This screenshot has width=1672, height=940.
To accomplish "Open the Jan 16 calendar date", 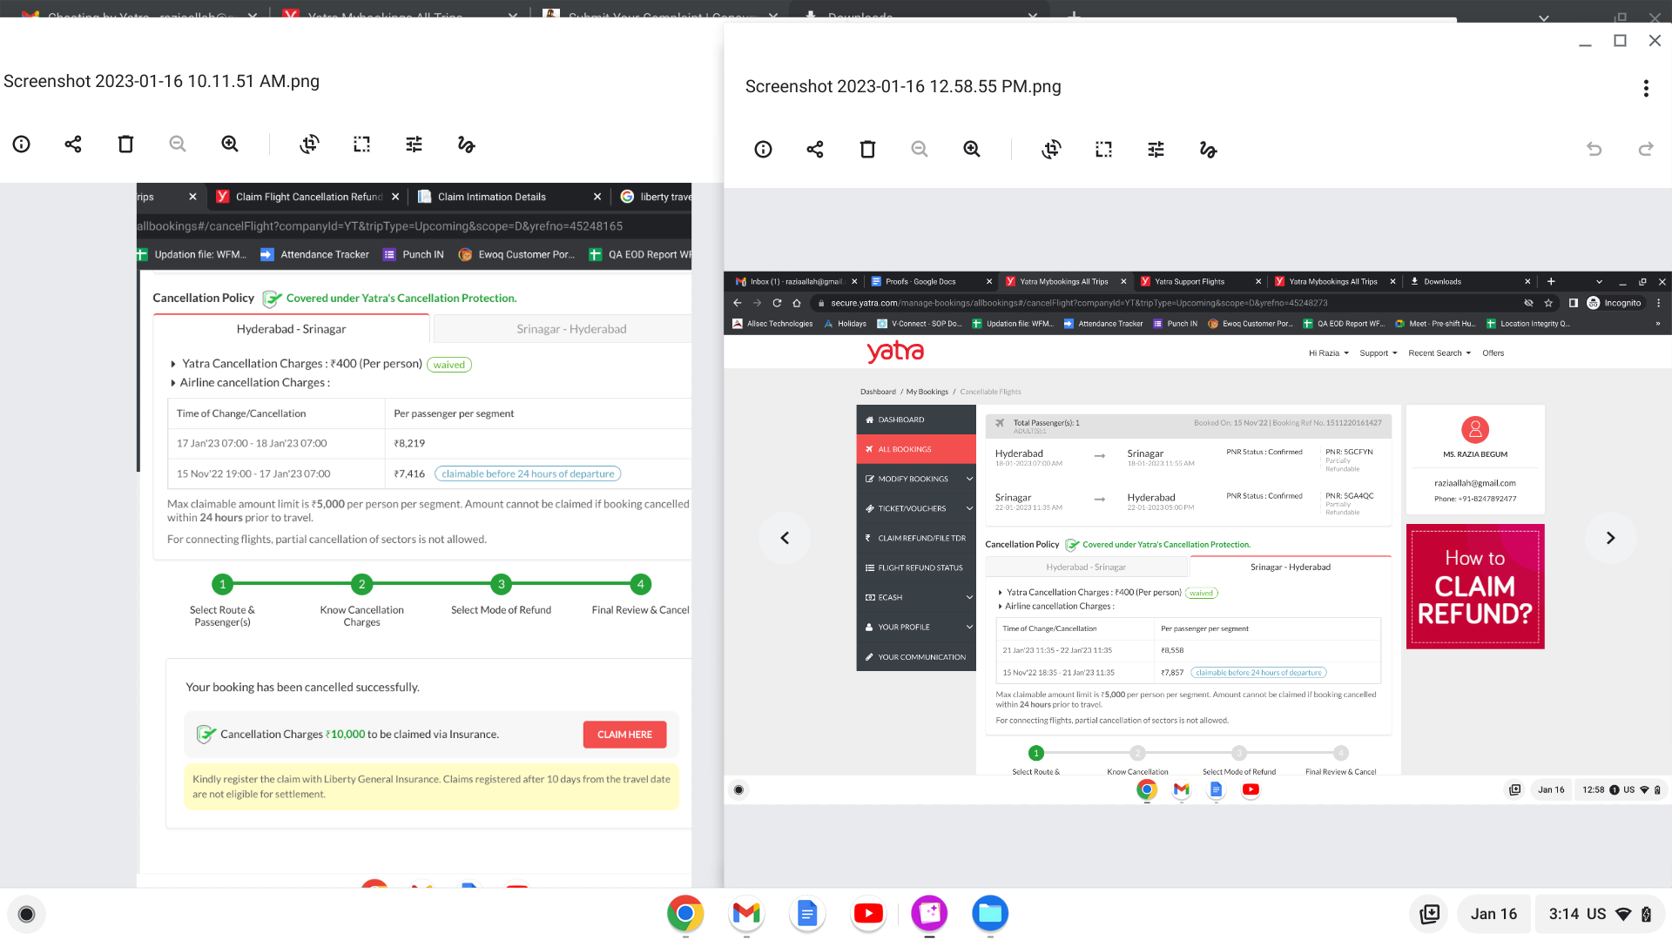I will 1493,914.
